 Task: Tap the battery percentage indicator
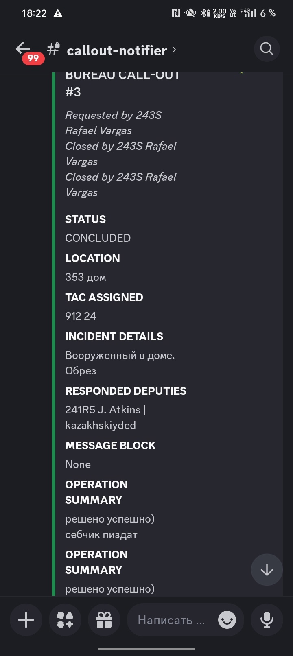click(268, 13)
